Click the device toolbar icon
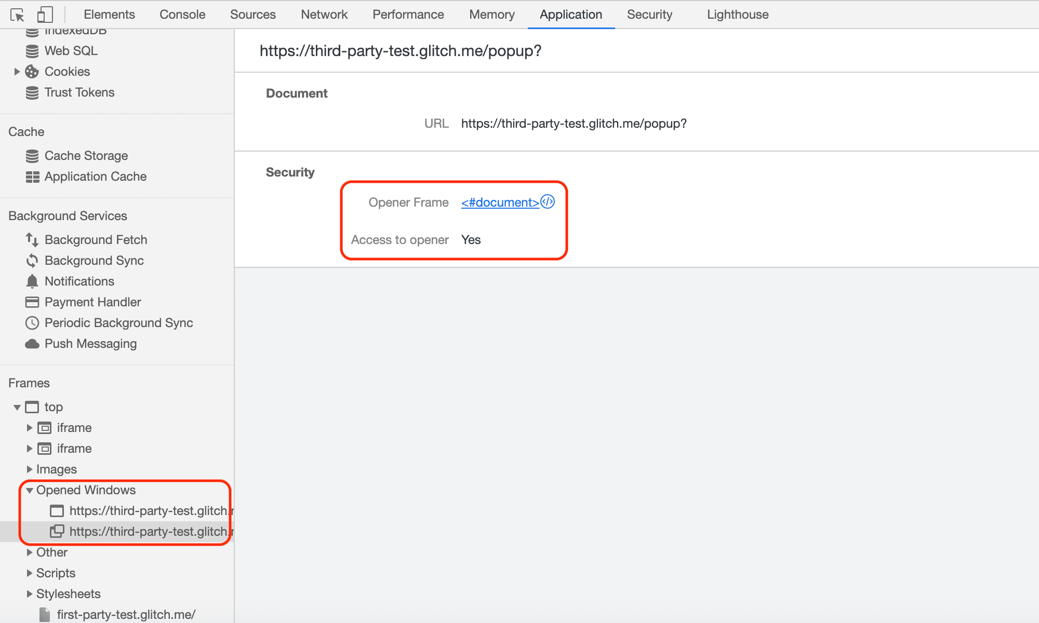 pyautogui.click(x=45, y=13)
